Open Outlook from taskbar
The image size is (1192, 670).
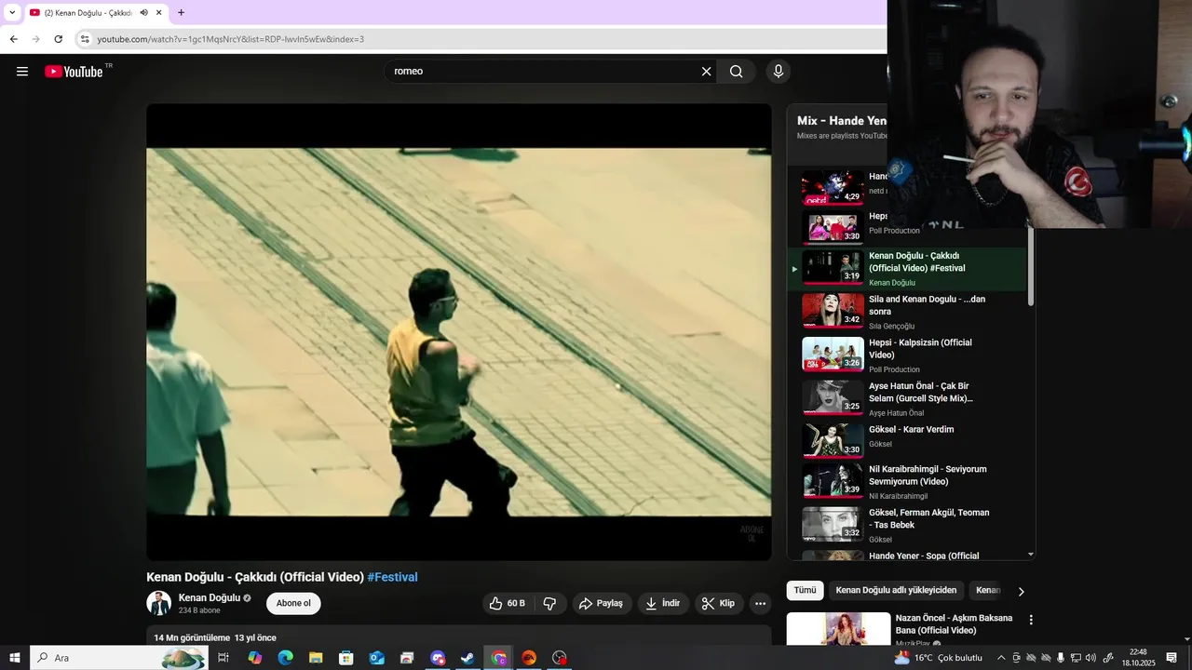coord(377,658)
